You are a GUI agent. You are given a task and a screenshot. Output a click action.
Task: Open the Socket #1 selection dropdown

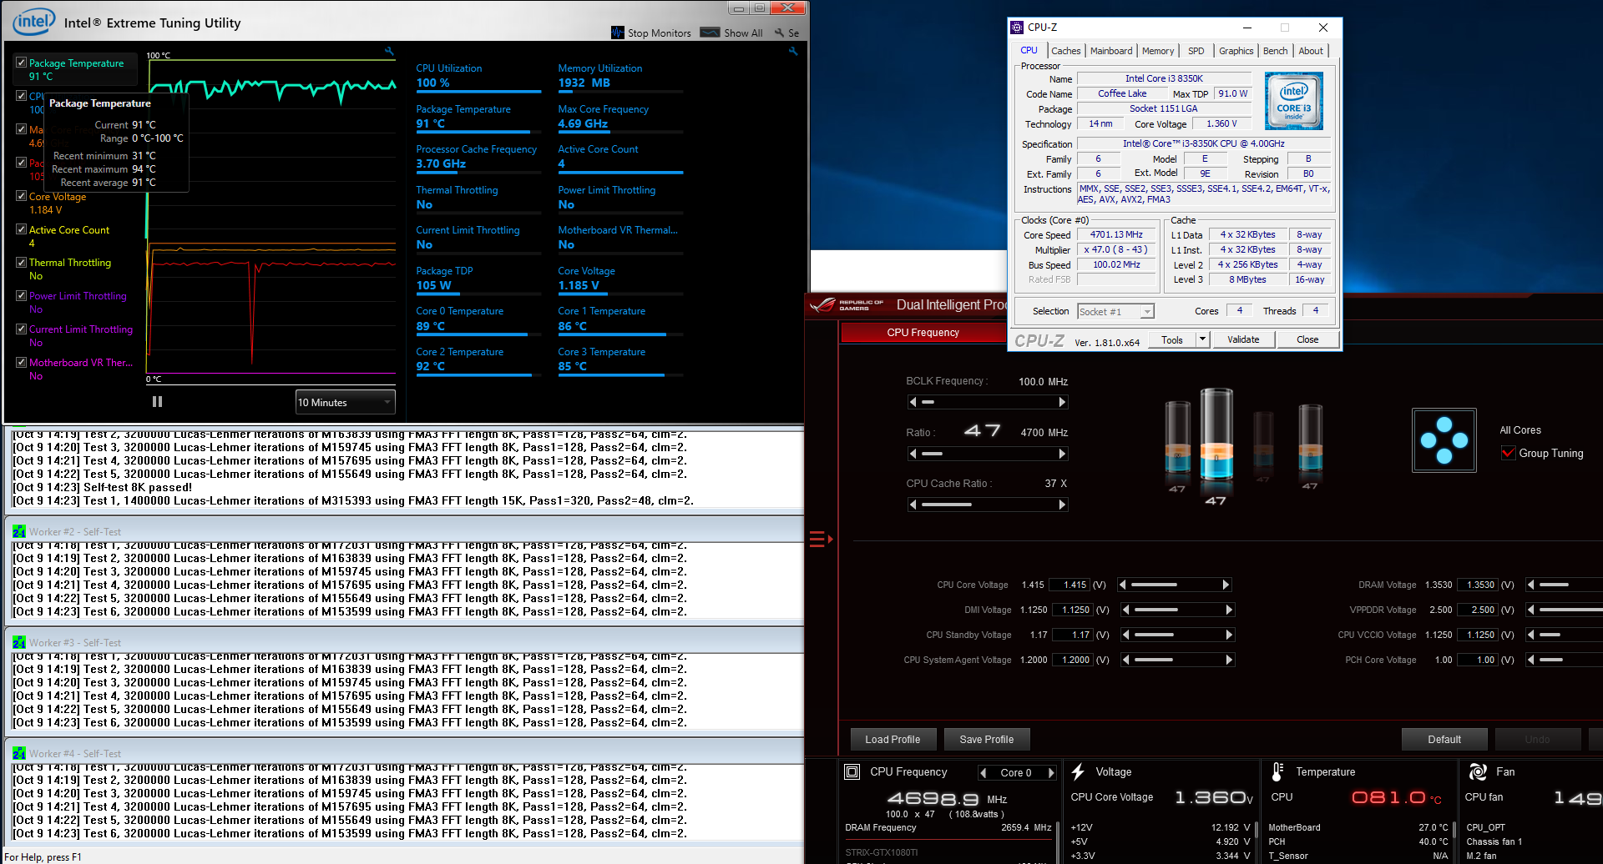1115,311
